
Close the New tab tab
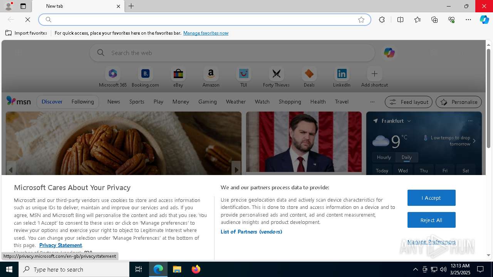pyautogui.click(x=118, y=6)
